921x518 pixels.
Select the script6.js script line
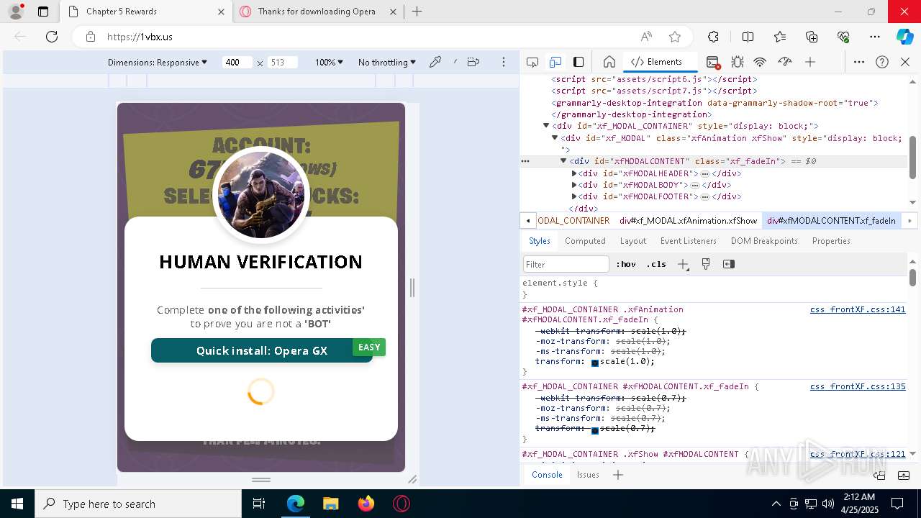point(654,79)
